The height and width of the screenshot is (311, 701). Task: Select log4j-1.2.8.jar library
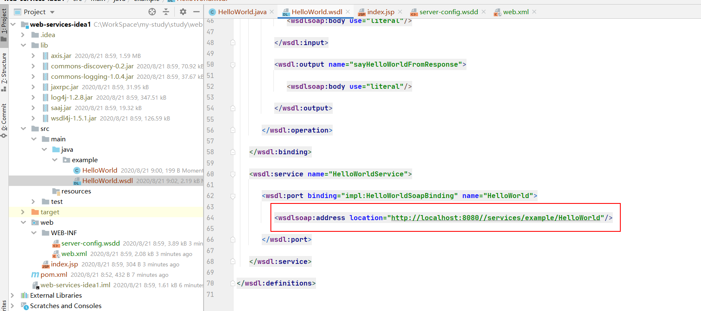coord(71,97)
